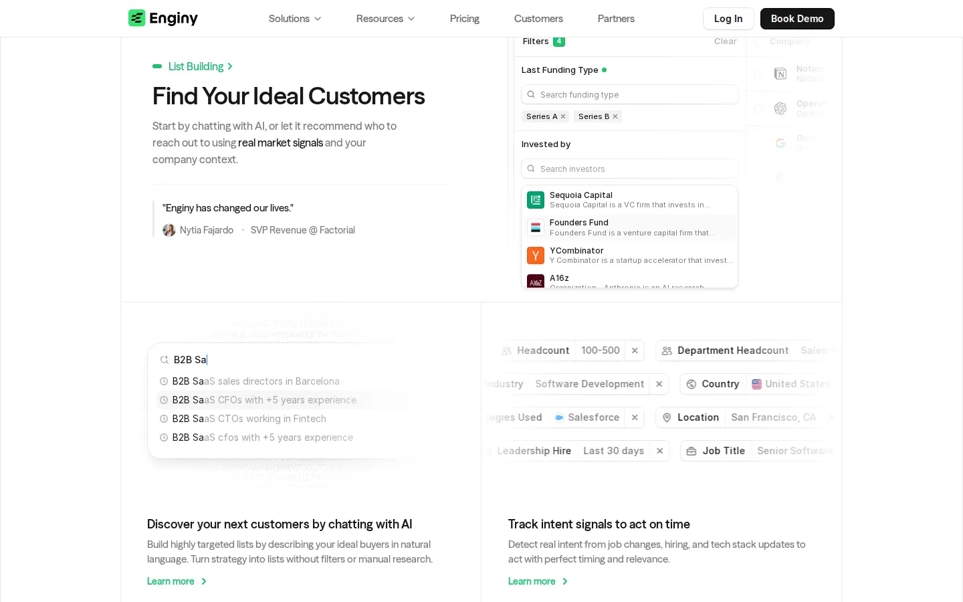Viewport: 963px width, 602px height.
Task: Tick the Company header checkbox
Action: click(x=759, y=41)
